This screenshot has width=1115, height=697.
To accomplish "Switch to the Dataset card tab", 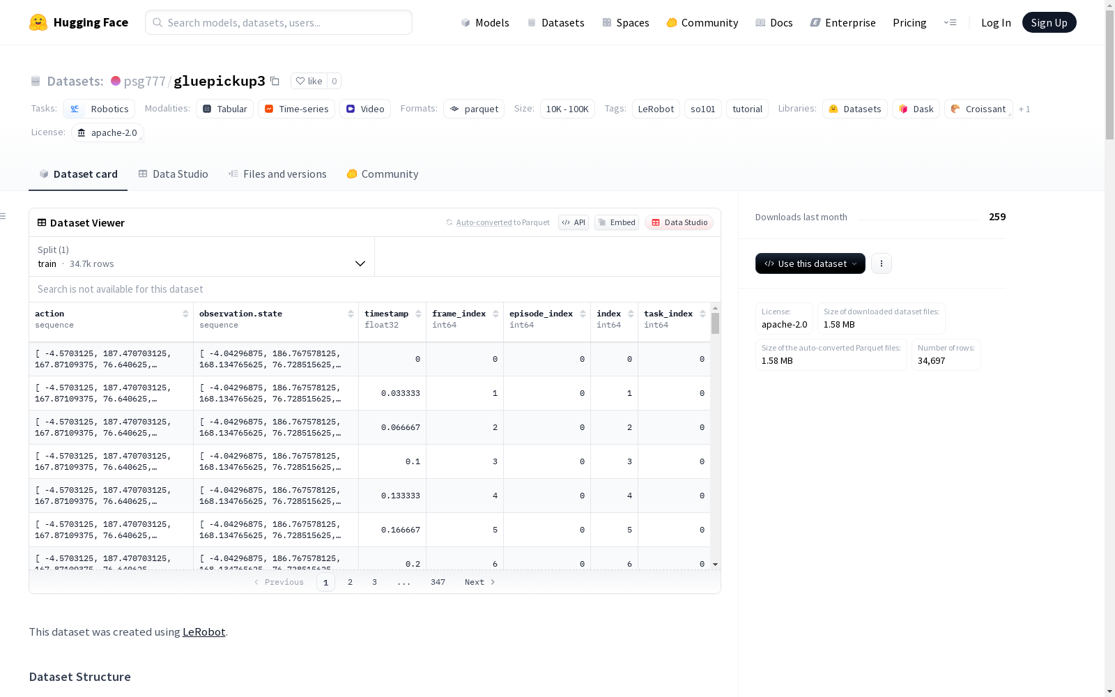I will click(78, 174).
